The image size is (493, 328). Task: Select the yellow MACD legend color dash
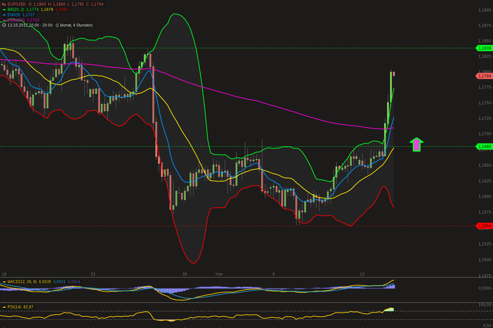tap(4, 282)
